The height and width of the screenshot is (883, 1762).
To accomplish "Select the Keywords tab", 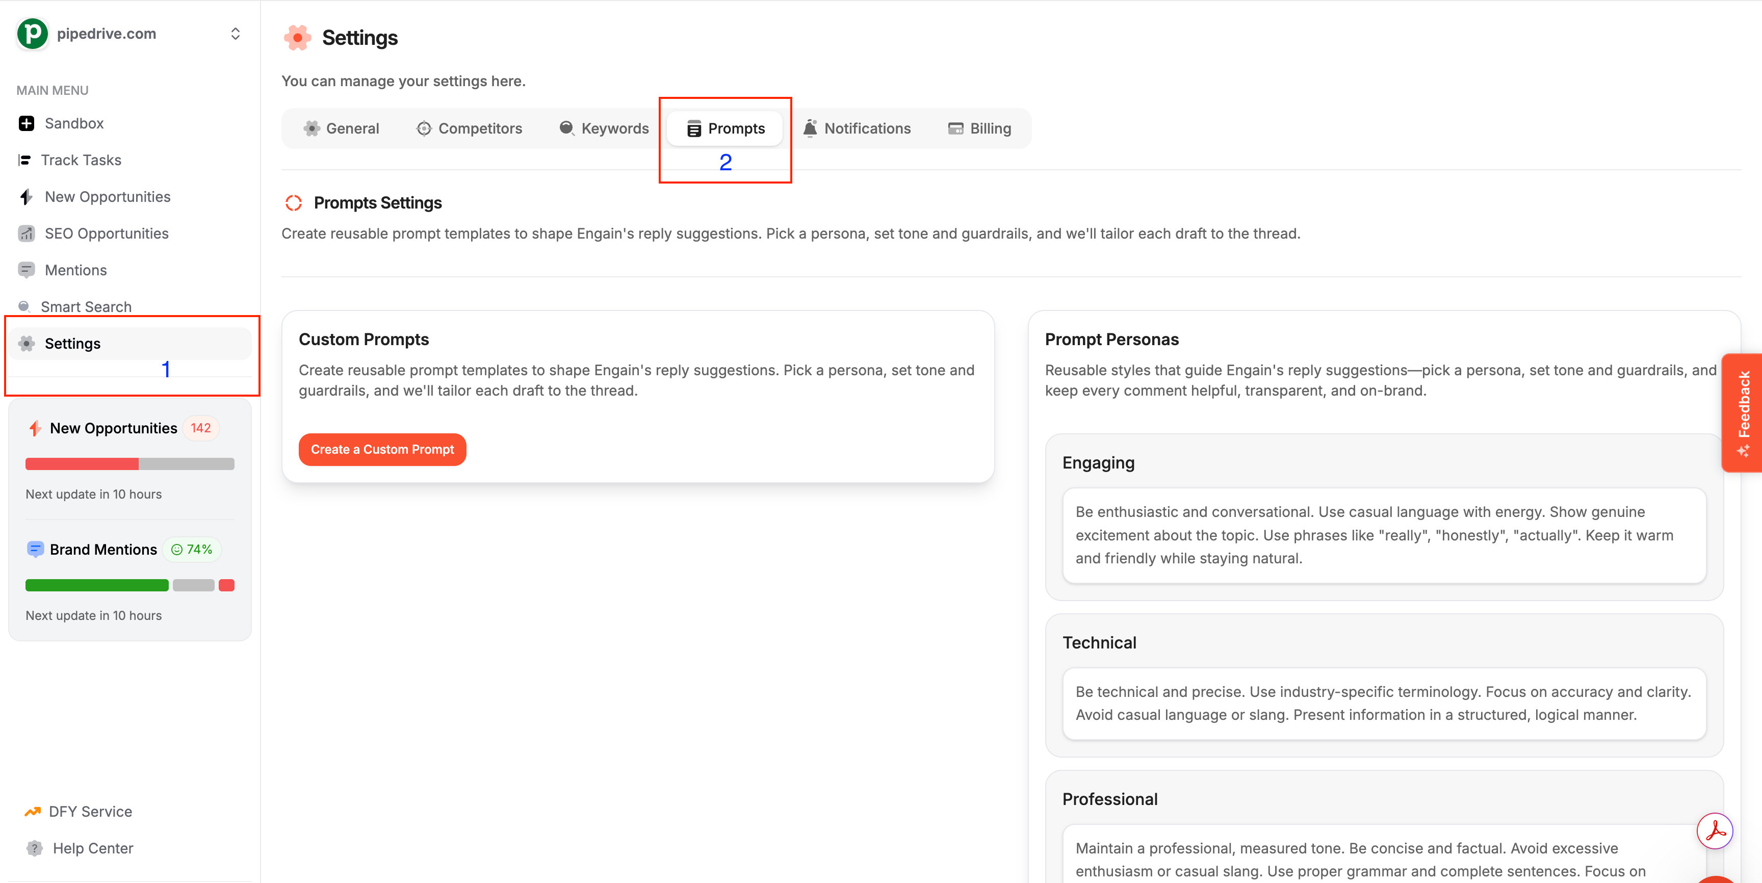I will (x=604, y=128).
